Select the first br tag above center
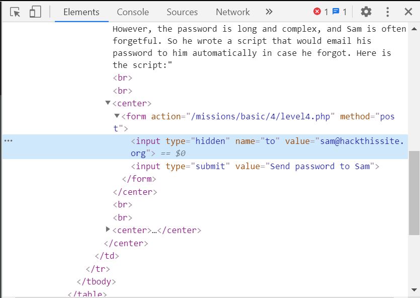The width and height of the screenshot is (420, 298). point(123,78)
